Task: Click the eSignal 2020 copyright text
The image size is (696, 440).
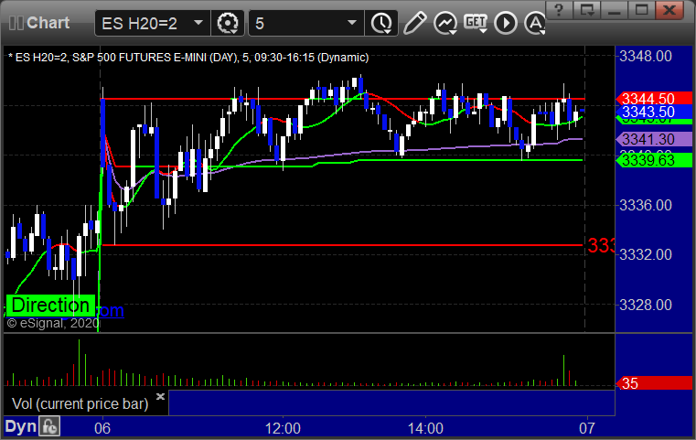Action: coord(53,323)
